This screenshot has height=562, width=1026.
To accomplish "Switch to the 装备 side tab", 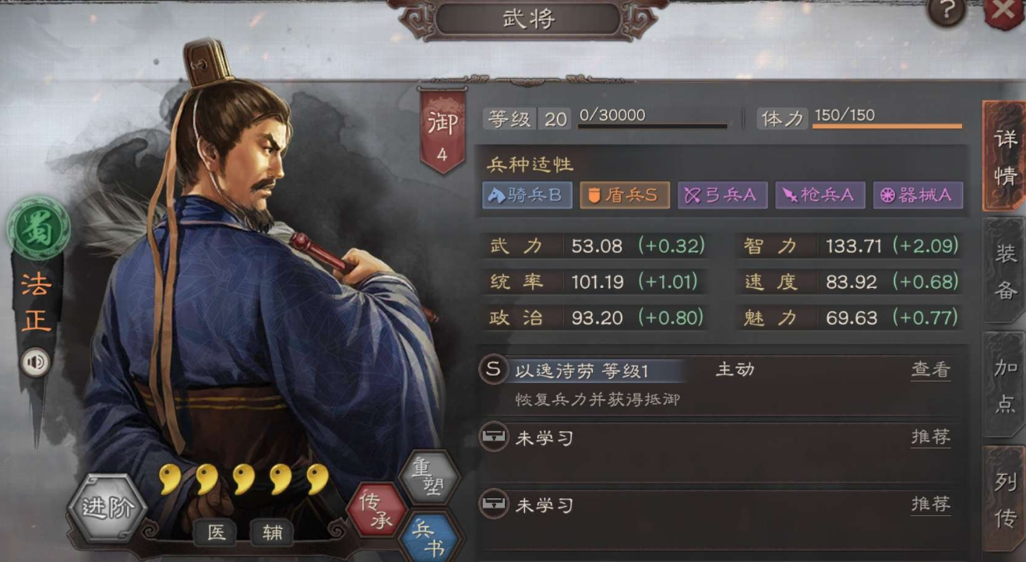I will click(1005, 272).
